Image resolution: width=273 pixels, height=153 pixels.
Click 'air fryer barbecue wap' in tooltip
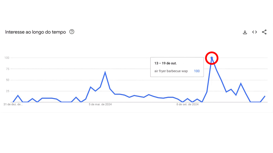point(171,71)
